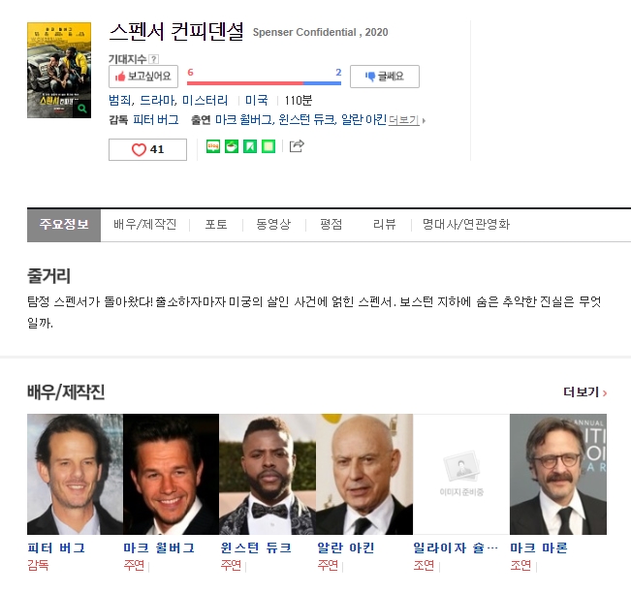This screenshot has height=594, width=631.
Task: Click the third green bookmark share icon
Action: (250, 146)
